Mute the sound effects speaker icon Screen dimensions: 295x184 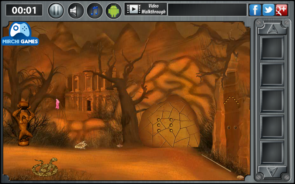(76, 11)
